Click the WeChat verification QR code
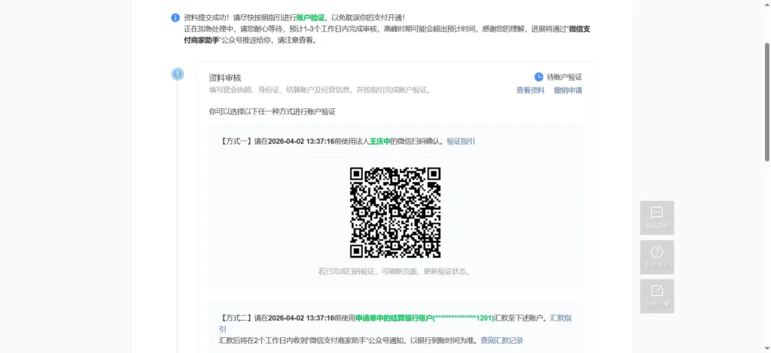 pos(395,212)
